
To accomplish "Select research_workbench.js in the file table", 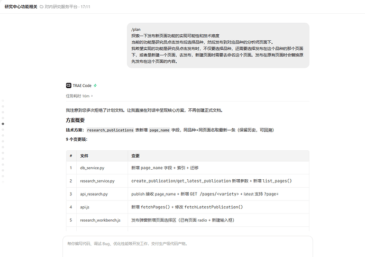I will click(x=101, y=220).
